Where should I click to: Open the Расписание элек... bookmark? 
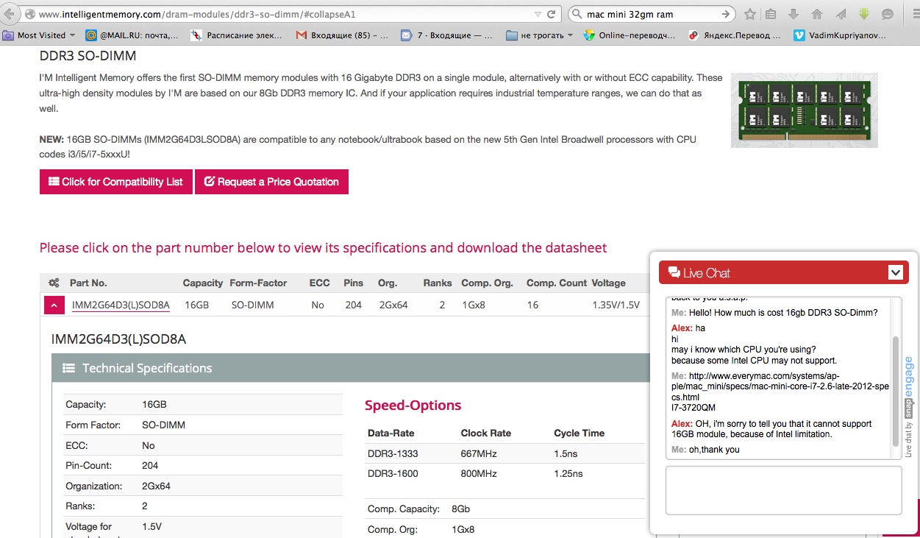pyautogui.click(x=238, y=35)
